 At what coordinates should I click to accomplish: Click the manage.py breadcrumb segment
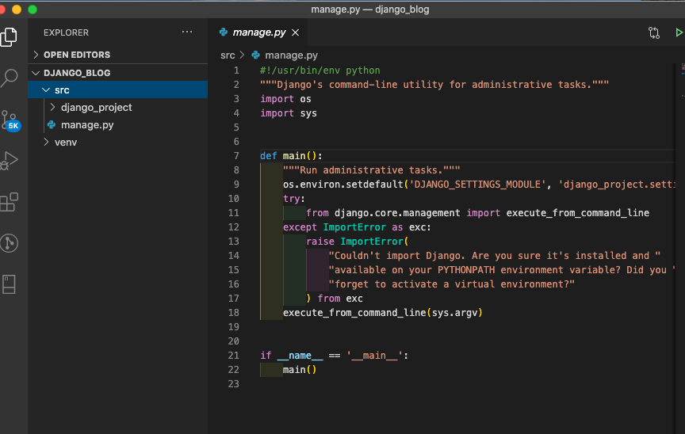[291, 55]
